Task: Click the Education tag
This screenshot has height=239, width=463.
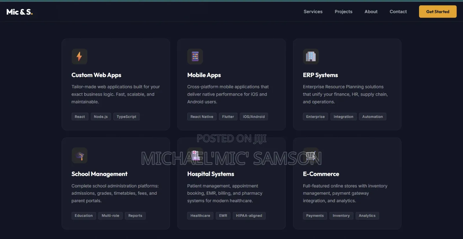Action: pyautogui.click(x=84, y=216)
